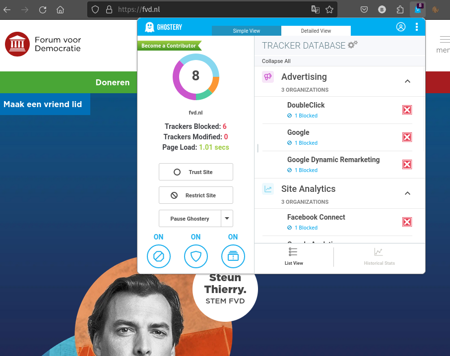Select the Restrict Site option
This screenshot has width=450, height=356.
(x=195, y=195)
